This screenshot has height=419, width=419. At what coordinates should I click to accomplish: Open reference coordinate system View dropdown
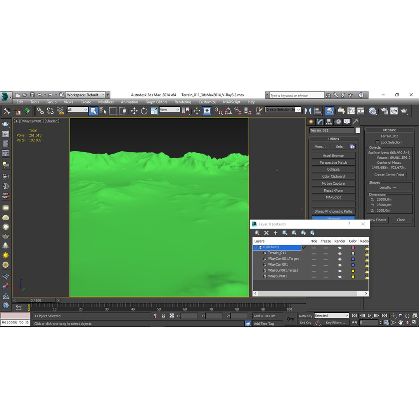(170, 109)
